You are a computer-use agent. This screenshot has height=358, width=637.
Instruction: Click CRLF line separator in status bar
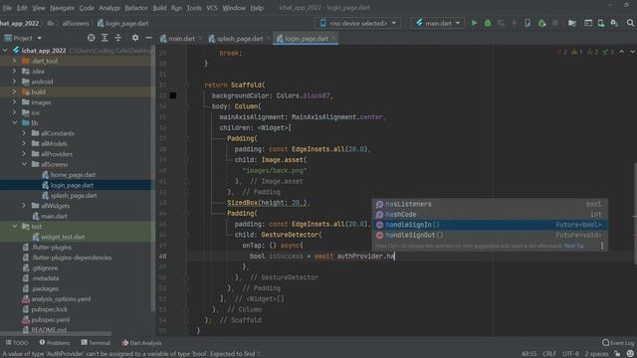(x=549, y=354)
